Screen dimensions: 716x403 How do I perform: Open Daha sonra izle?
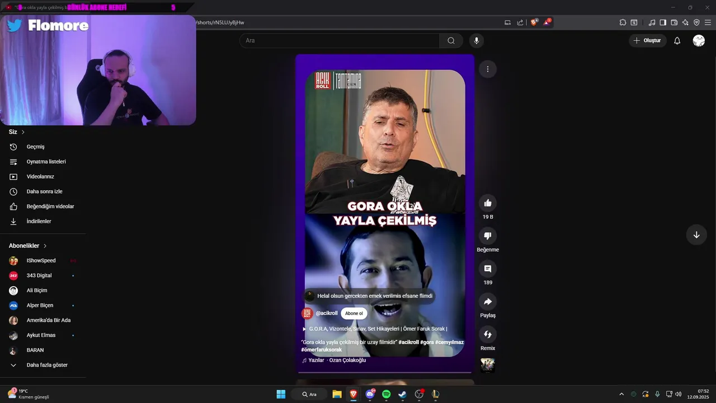(43, 191)
